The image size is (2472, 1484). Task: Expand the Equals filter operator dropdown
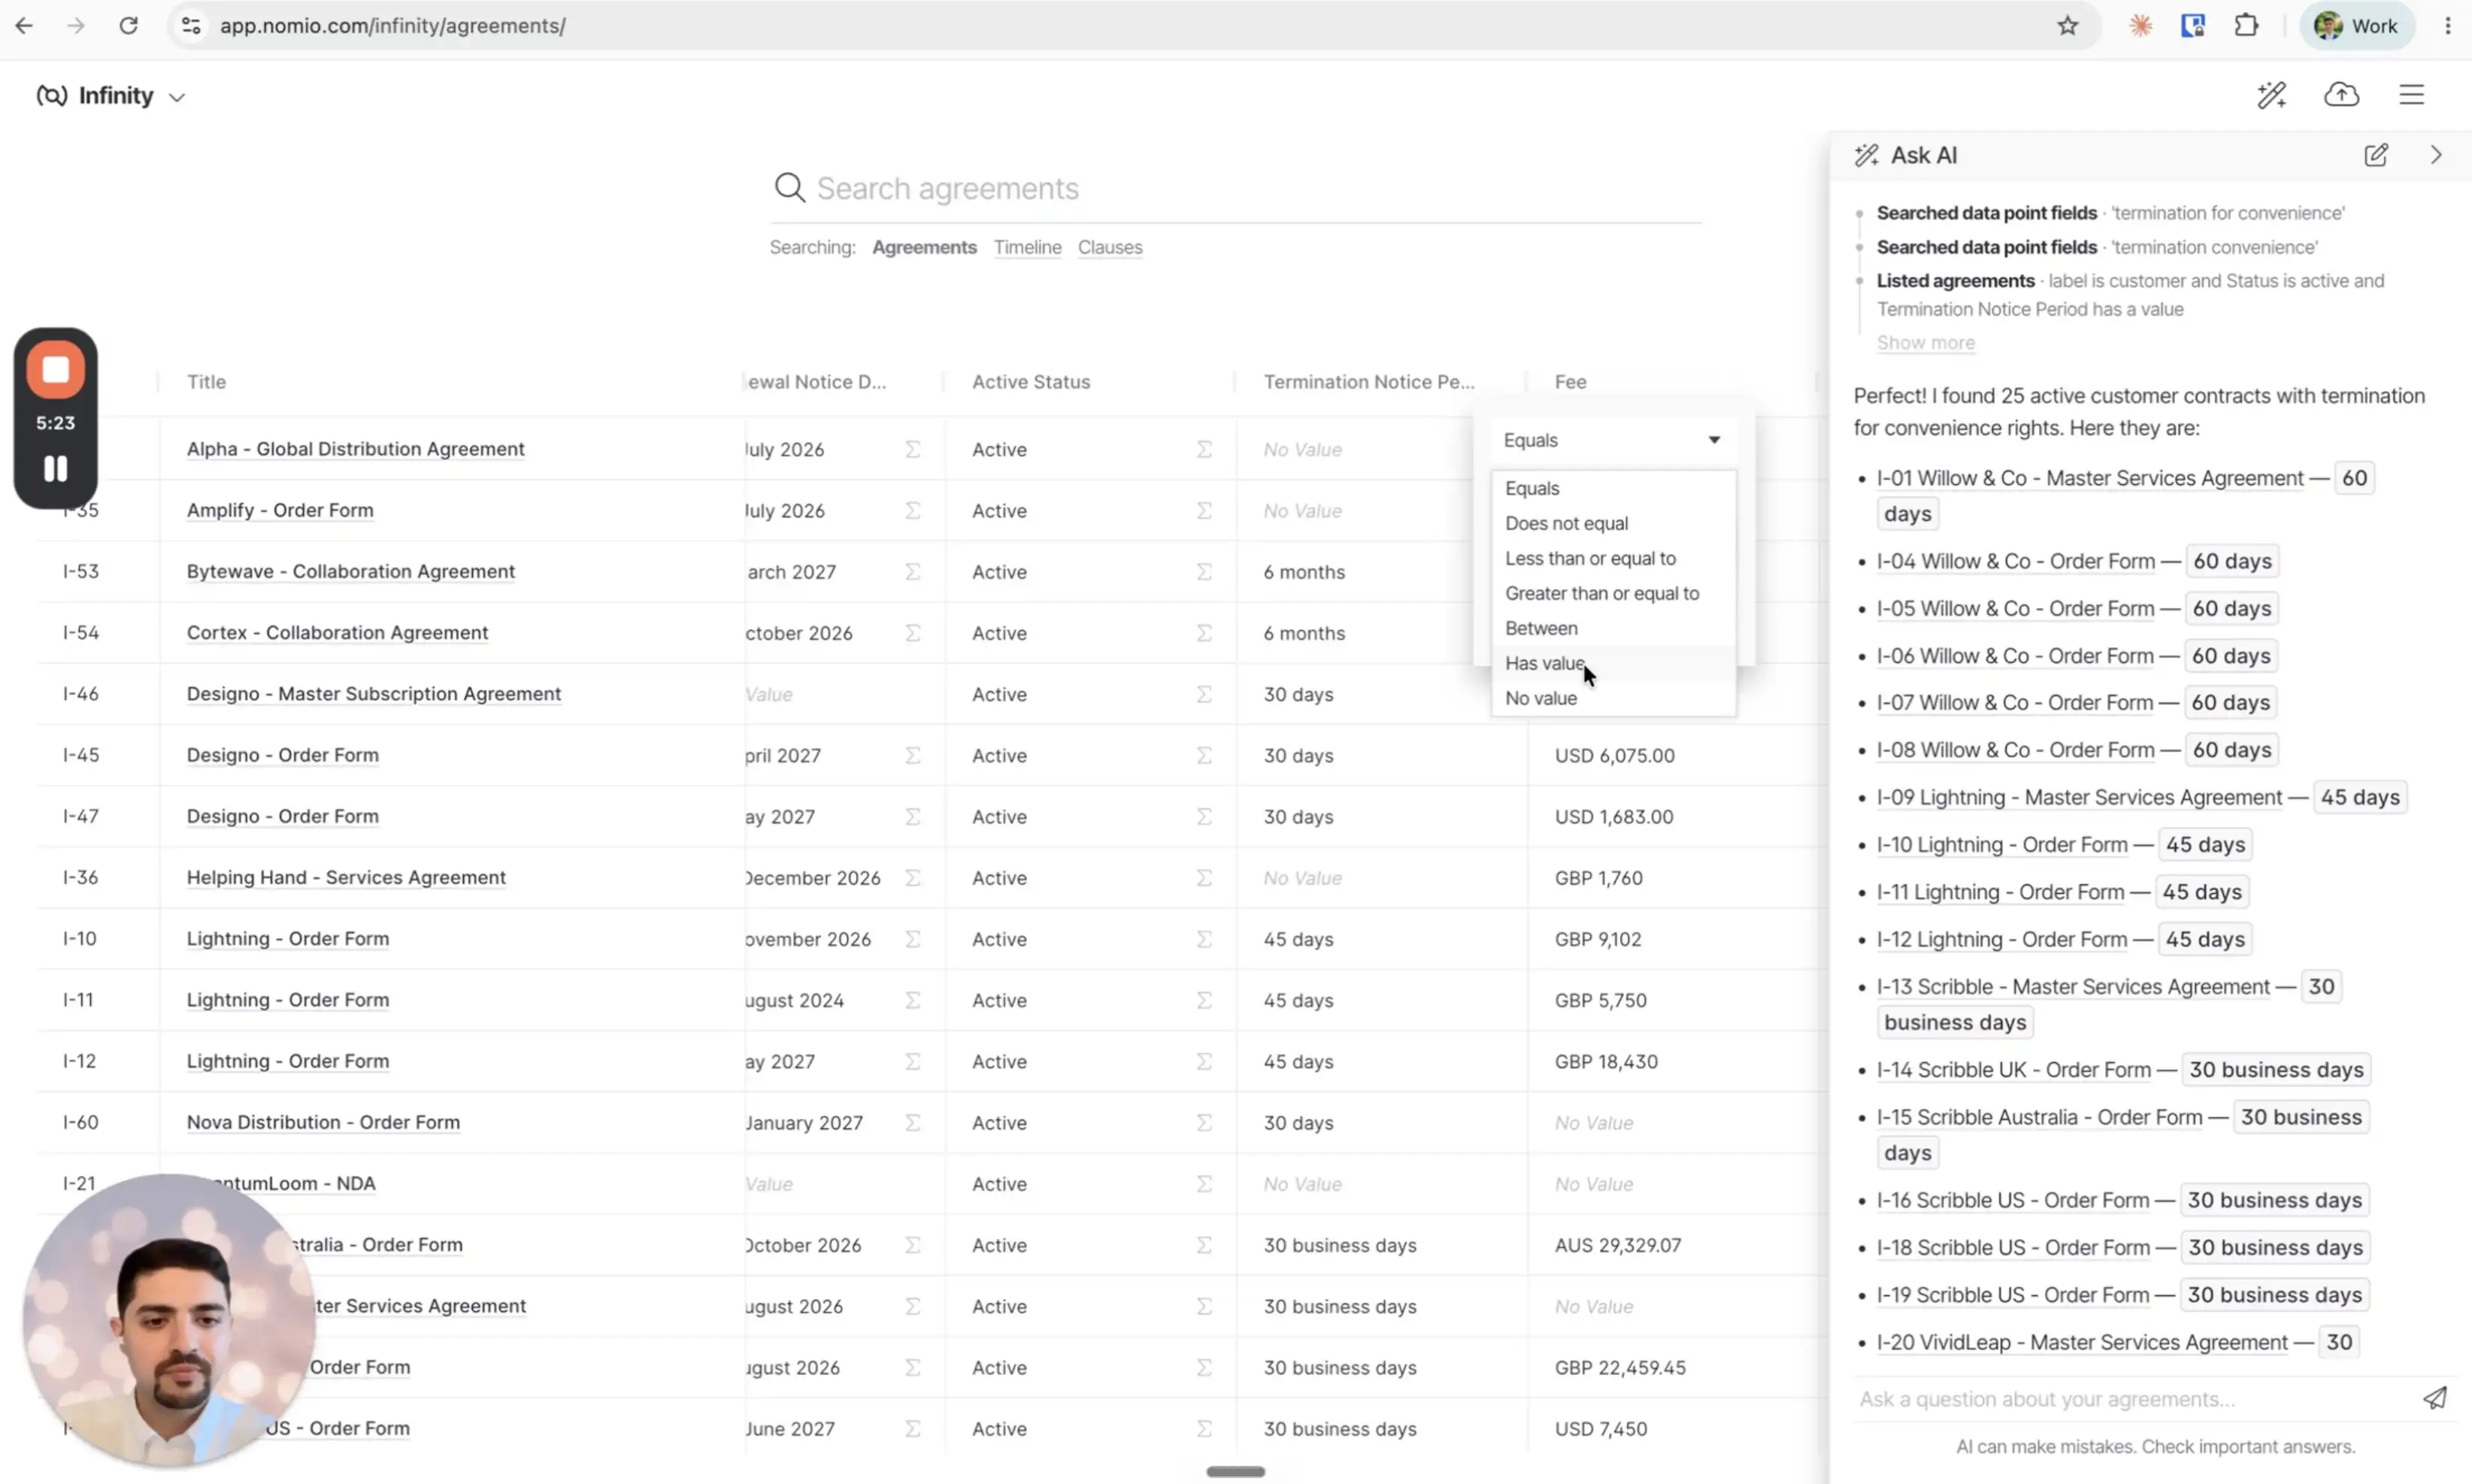pyautogui.click(x=1612, y=440)
